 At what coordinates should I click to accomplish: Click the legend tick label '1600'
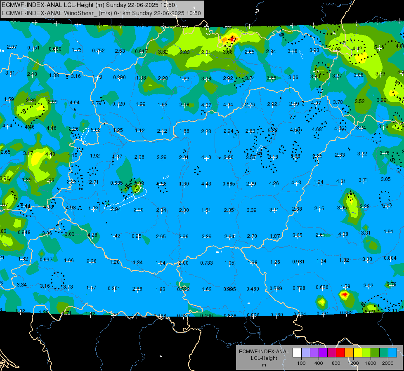point(371,363)
